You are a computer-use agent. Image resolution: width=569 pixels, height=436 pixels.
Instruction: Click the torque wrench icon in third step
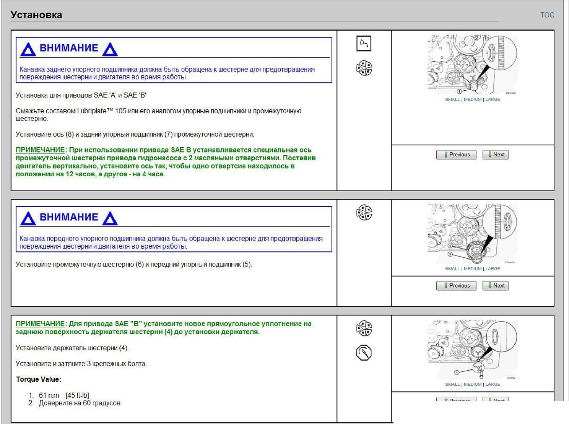364,353
